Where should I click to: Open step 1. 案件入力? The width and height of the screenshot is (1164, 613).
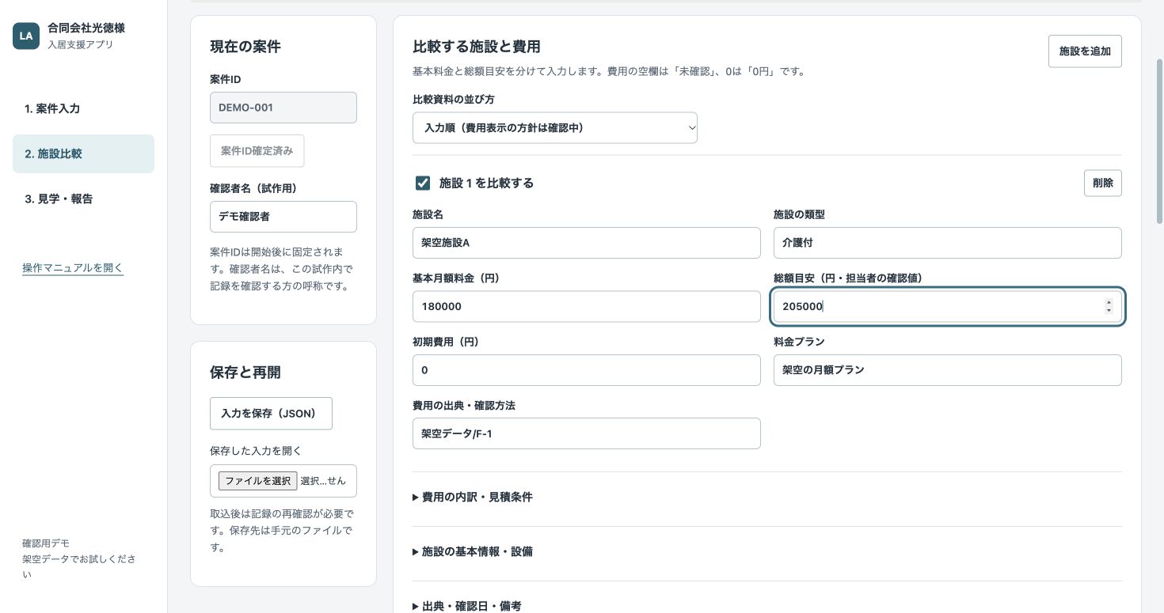[x=83, y=108]
